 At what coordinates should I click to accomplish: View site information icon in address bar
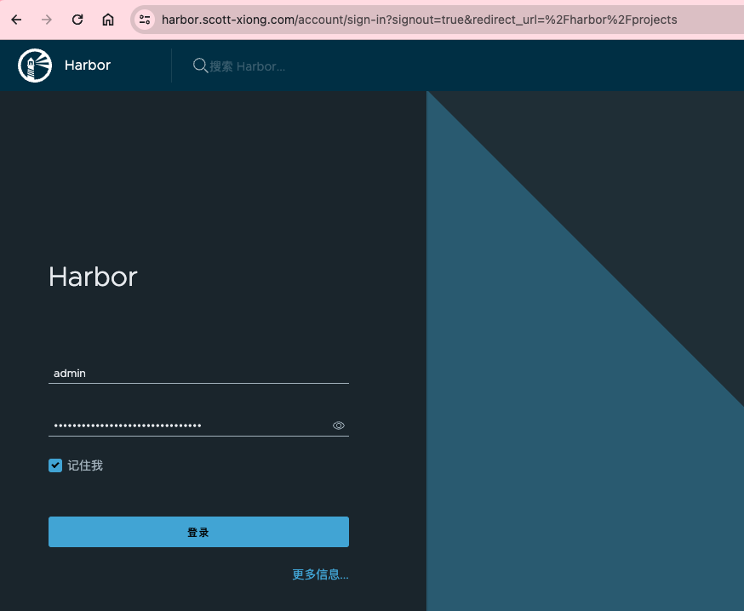tap(145, 20)
